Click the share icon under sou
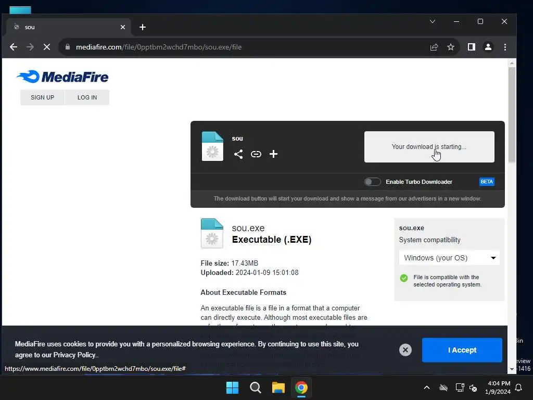 [238, 154]
